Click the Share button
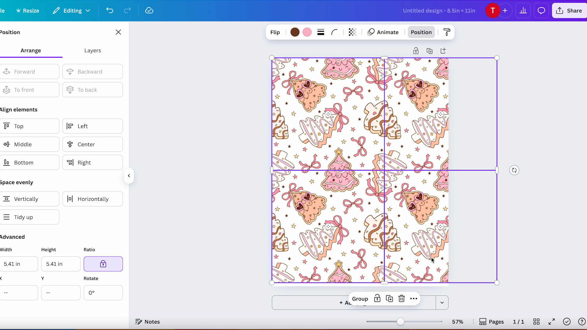The height and width of the screenshot is (330, 587). [570, 10]
